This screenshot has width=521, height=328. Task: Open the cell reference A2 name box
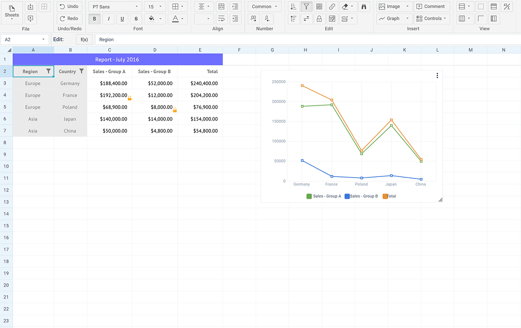24,39
